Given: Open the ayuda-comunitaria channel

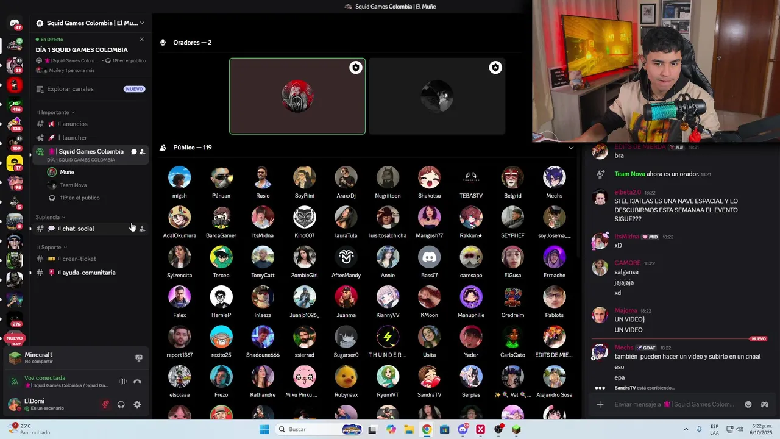Looking at the screenshot, I should click(91, 273).
